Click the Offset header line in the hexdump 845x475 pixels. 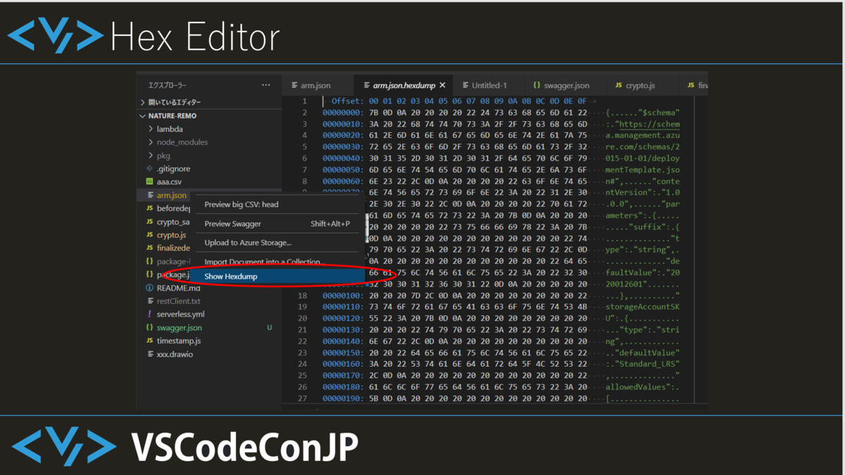tap(458, 101)
